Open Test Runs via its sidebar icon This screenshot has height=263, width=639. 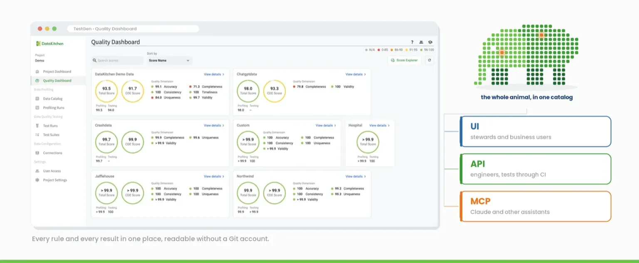coord(37,126)
